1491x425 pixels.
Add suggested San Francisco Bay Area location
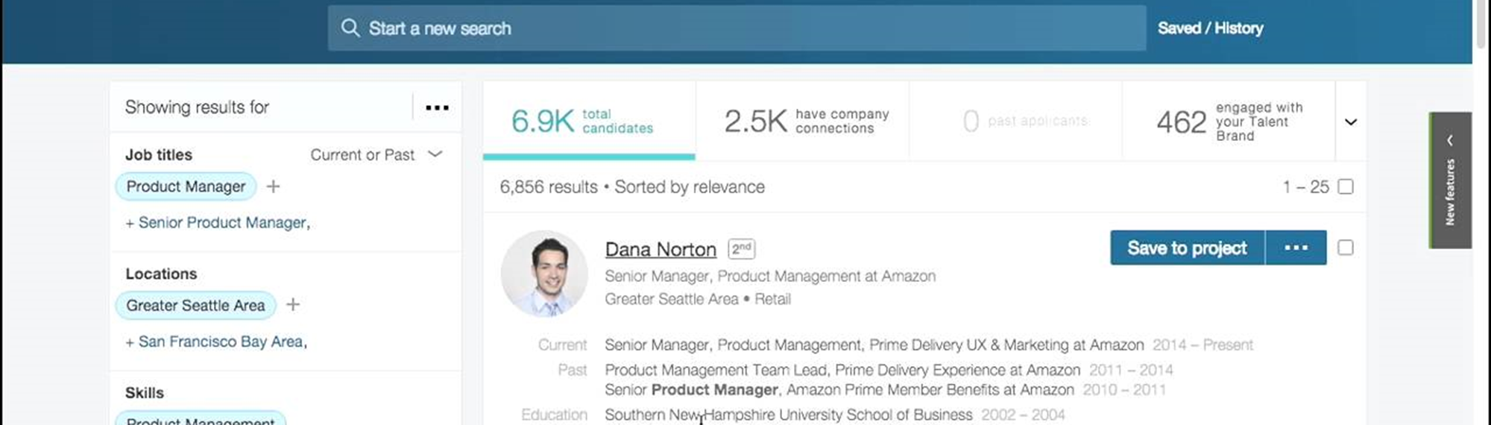(x=216, y=341)
